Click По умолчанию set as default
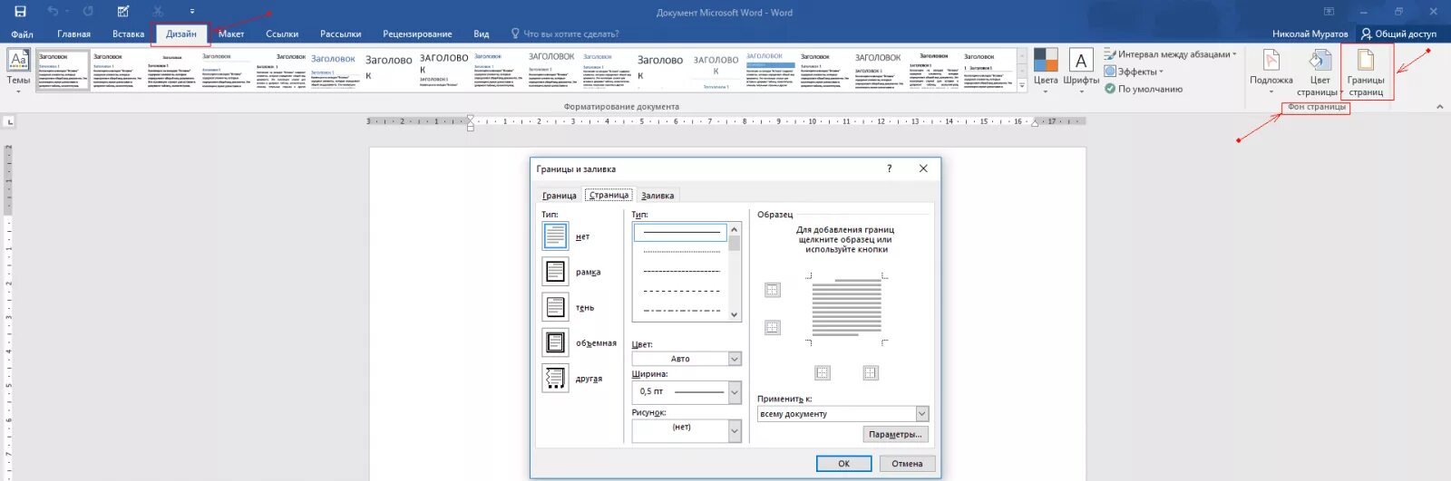 point(1144,89)
